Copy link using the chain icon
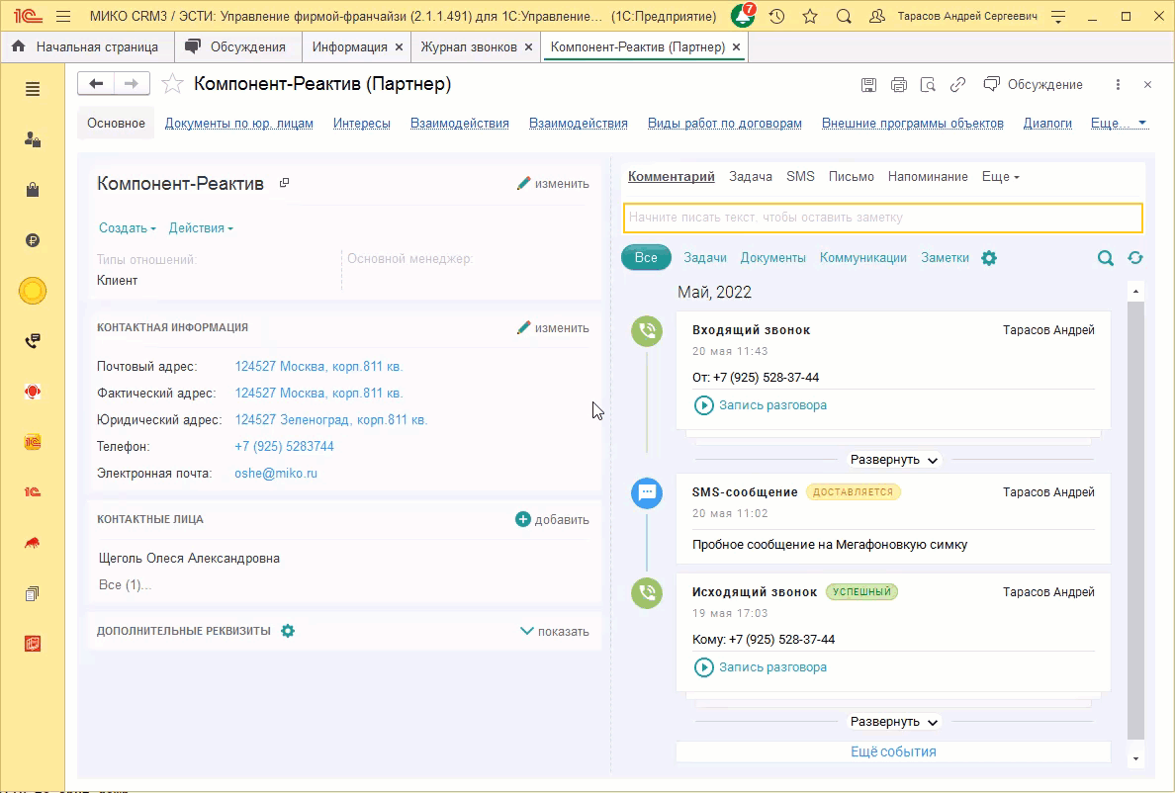Screen dimensions: 1175x793 tap(957, 85)
